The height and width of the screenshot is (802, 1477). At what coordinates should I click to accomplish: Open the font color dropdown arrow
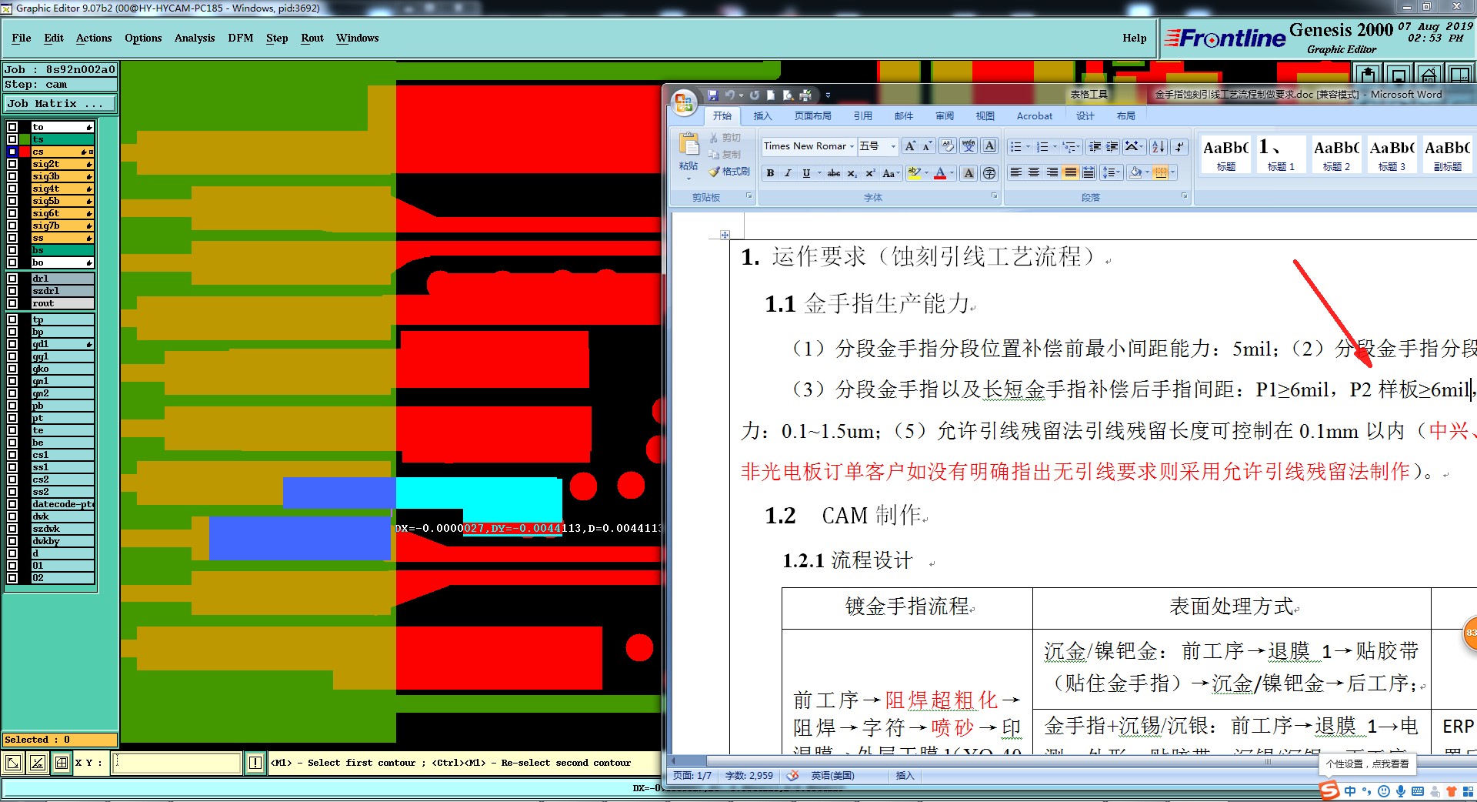point(952,173)
